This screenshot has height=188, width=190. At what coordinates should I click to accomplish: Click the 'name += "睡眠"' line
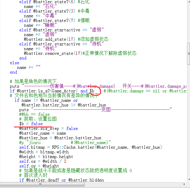tap(40, 25)
